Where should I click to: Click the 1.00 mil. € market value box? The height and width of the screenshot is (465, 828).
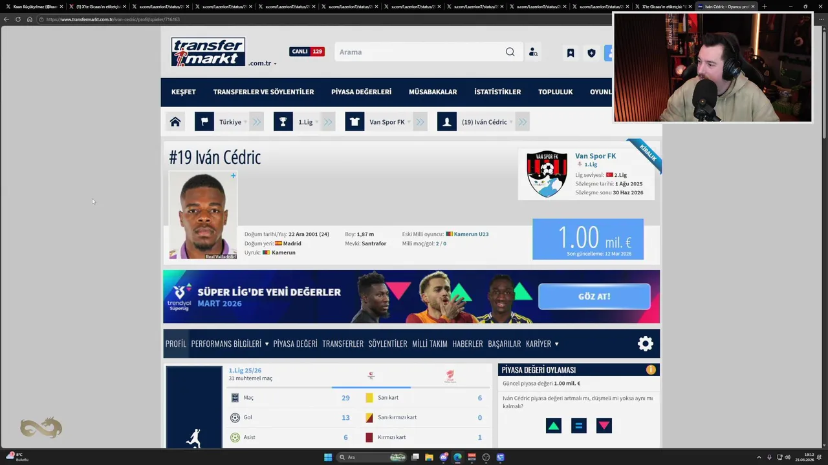pos(588,239)
